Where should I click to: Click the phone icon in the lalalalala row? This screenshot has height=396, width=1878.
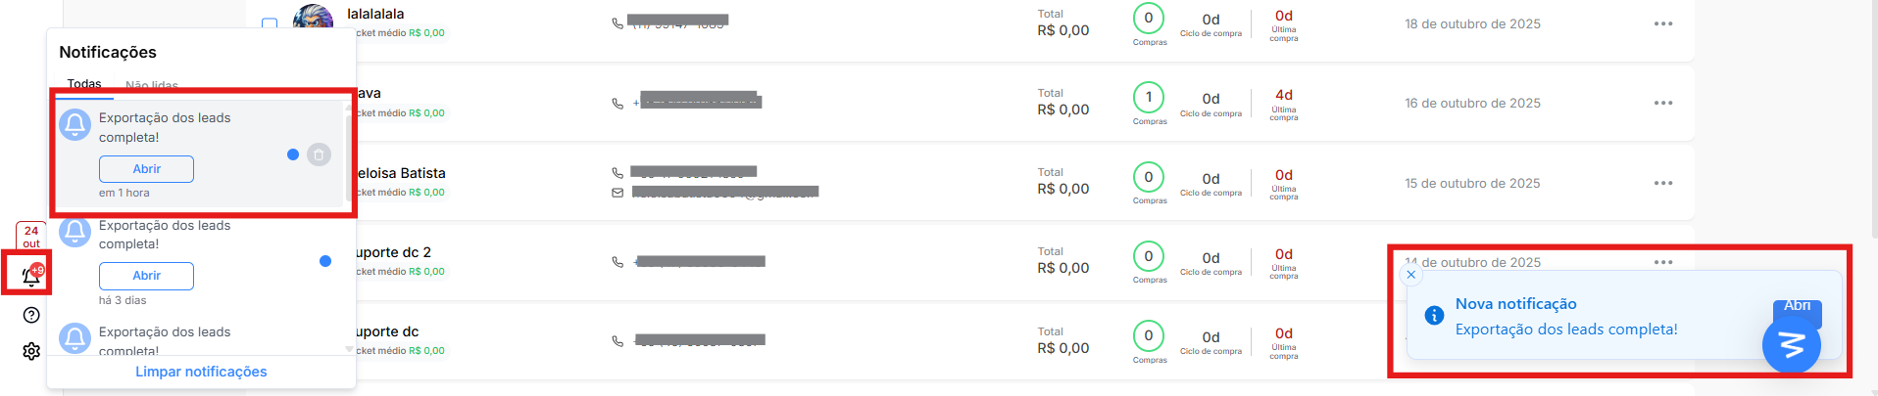[618, 23]
